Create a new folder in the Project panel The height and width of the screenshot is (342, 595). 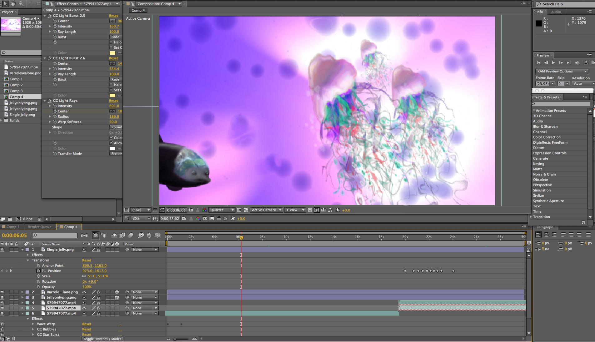pos(10,219)
